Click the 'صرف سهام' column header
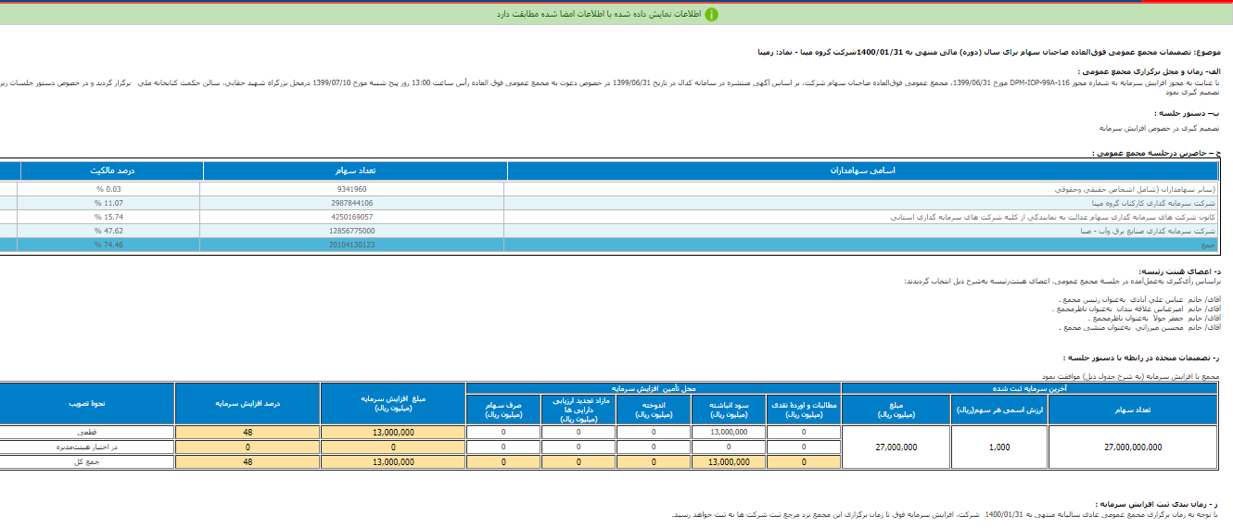Image resolution: width=1233 pixels, height=529 pixels. (x=503, y=409)
